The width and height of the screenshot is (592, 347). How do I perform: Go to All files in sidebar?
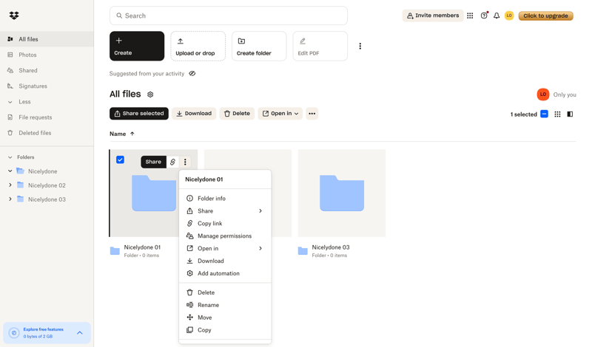47,39
